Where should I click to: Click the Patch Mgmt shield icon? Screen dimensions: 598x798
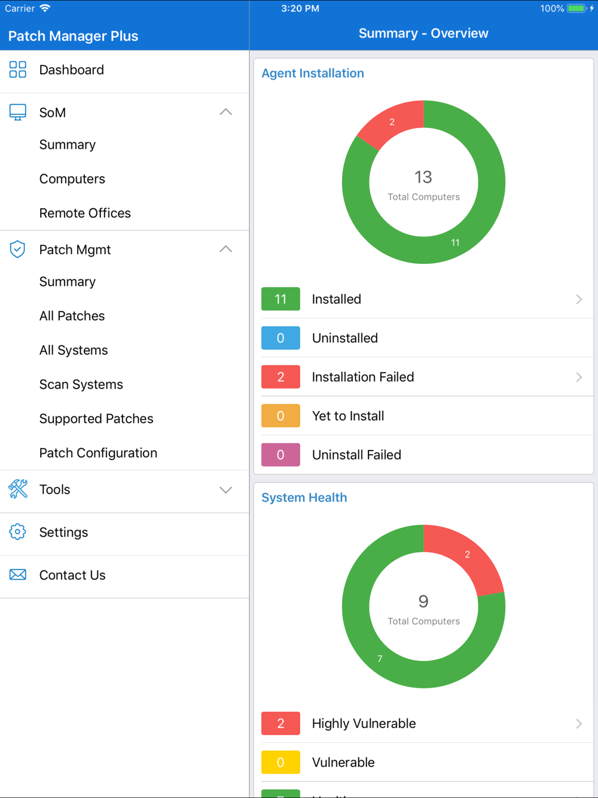(x=18, y=249)
